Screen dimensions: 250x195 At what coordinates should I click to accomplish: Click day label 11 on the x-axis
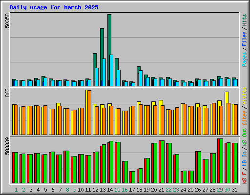click(88, 190)
